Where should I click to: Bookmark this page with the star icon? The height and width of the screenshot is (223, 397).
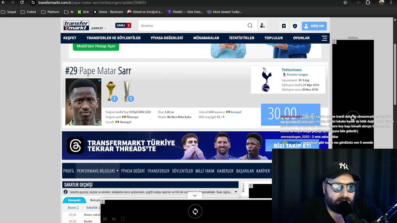[345, 2]
